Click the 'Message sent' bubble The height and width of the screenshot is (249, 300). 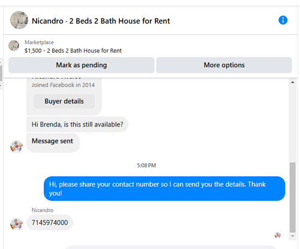[x=53, y=143]
